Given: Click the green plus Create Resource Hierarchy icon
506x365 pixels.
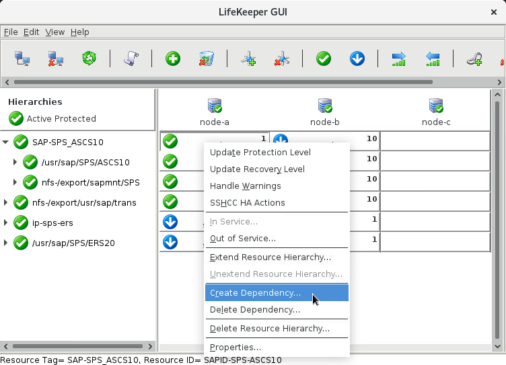Looking at the screenshot, I should [173, 58].
